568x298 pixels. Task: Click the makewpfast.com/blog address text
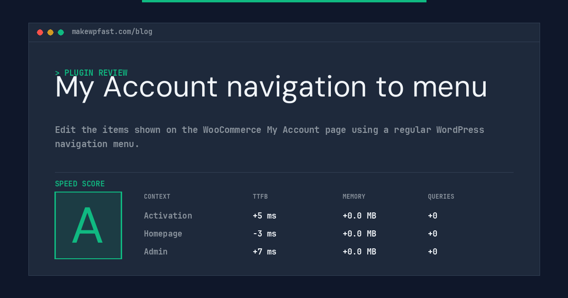112,32
